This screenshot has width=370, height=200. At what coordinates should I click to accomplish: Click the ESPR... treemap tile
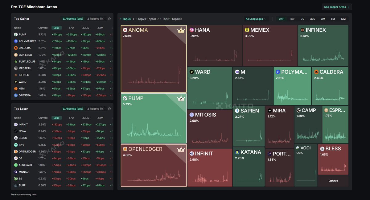point(335,124)
